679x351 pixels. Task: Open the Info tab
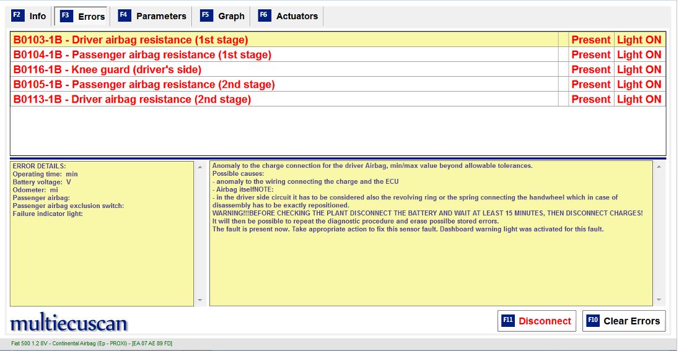point(29,16)
